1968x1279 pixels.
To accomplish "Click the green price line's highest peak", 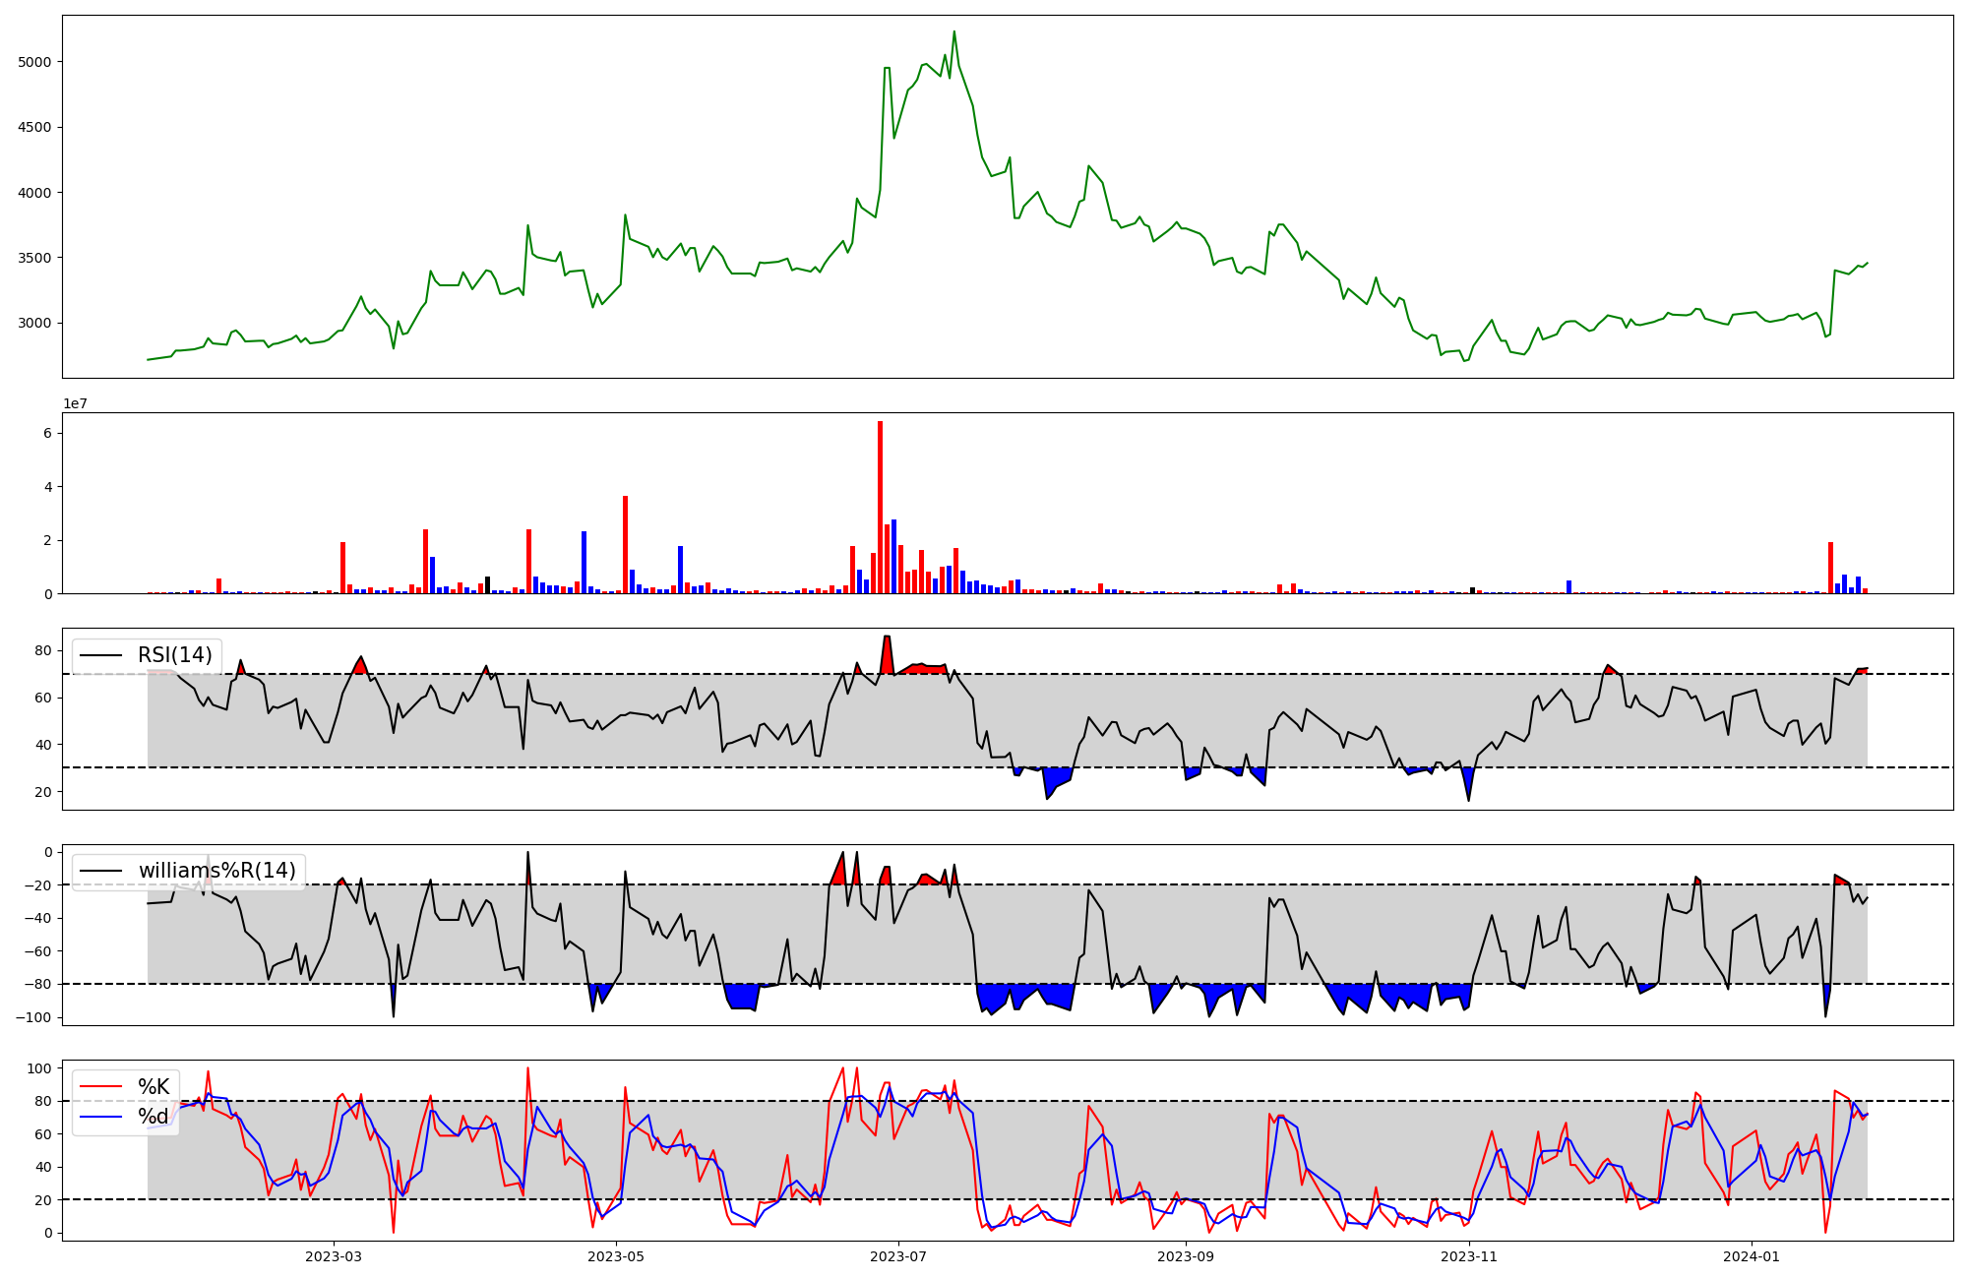I will pyautogui.click(x=953, y=32).
